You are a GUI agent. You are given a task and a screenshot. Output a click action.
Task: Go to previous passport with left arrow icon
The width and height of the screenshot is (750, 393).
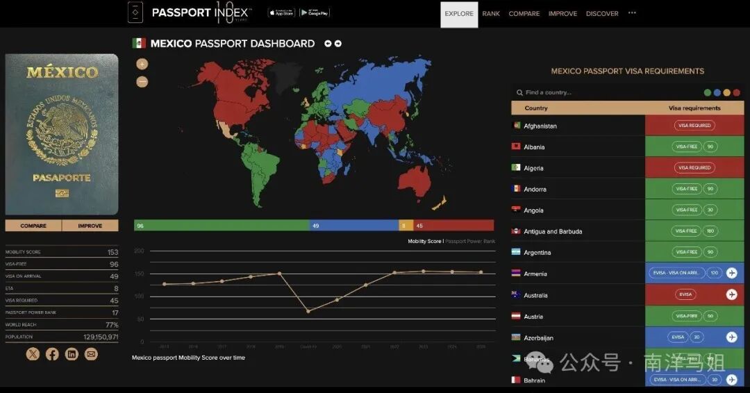[x=328, y=44]
